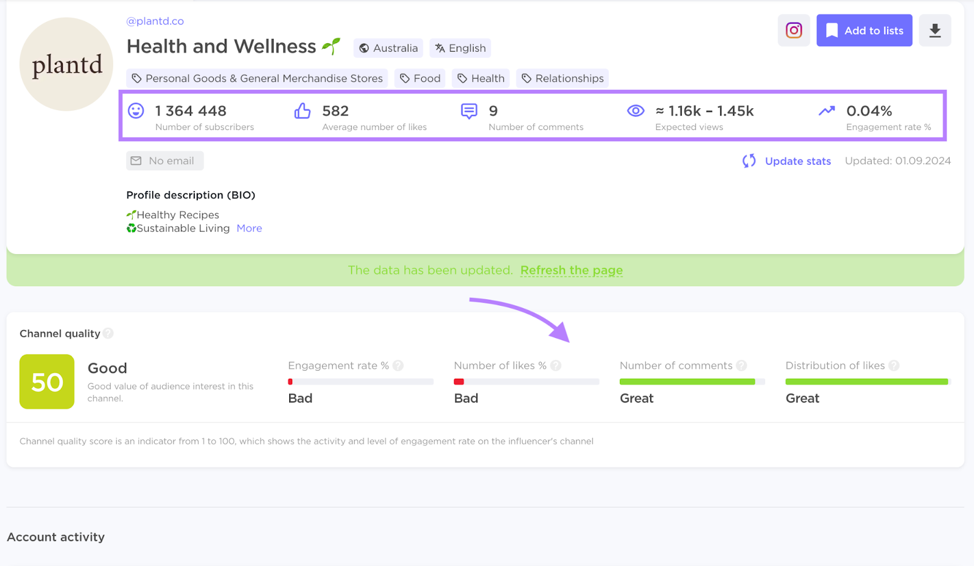Click the envelope icon next to No email
This screenshot has height=566, width=974.
pyautogui.click(x=135, y=160)
